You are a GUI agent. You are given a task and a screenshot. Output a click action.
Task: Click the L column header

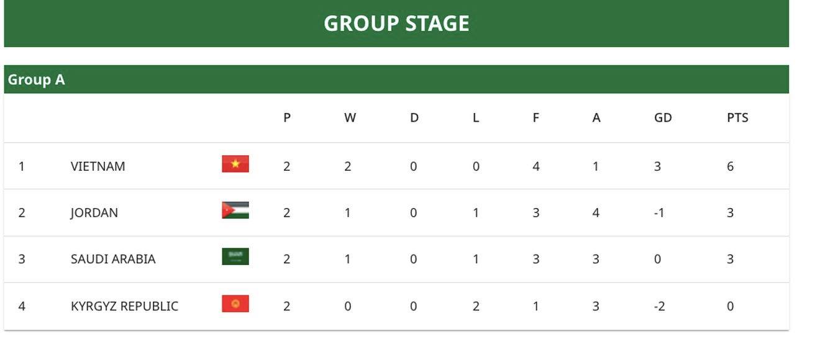tap(476, 118)
